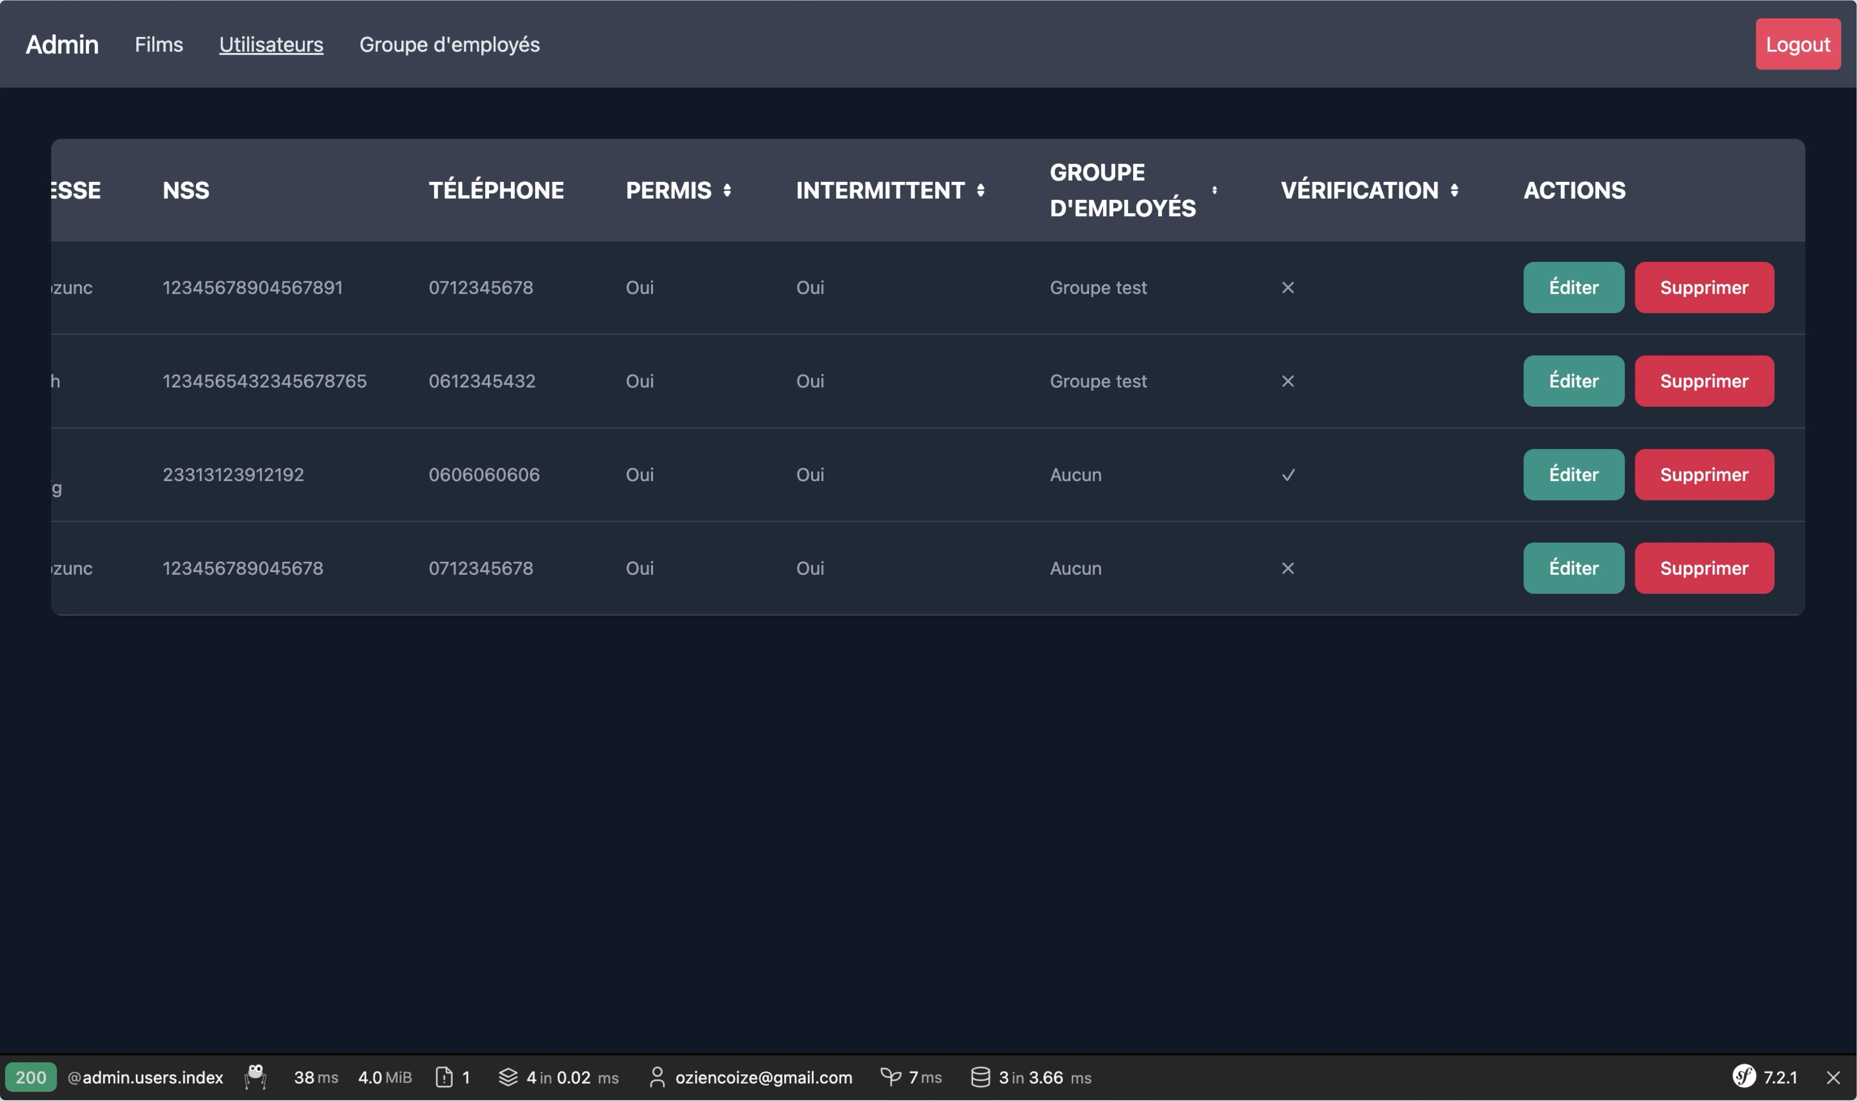Open the Utilisateurs section

coord(271,45)
